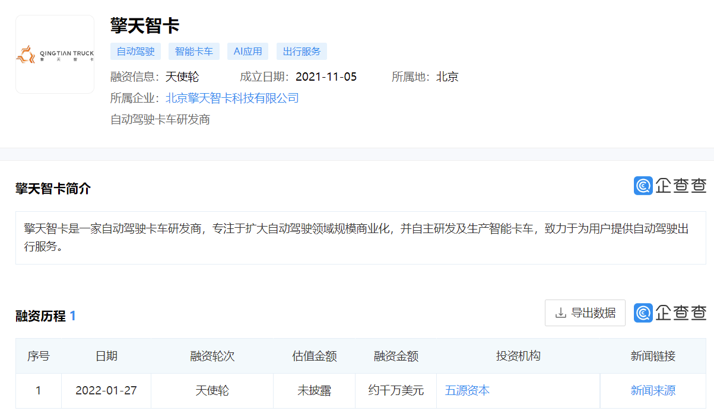Click the 融资轮次 column header

(x=212, y=356)
